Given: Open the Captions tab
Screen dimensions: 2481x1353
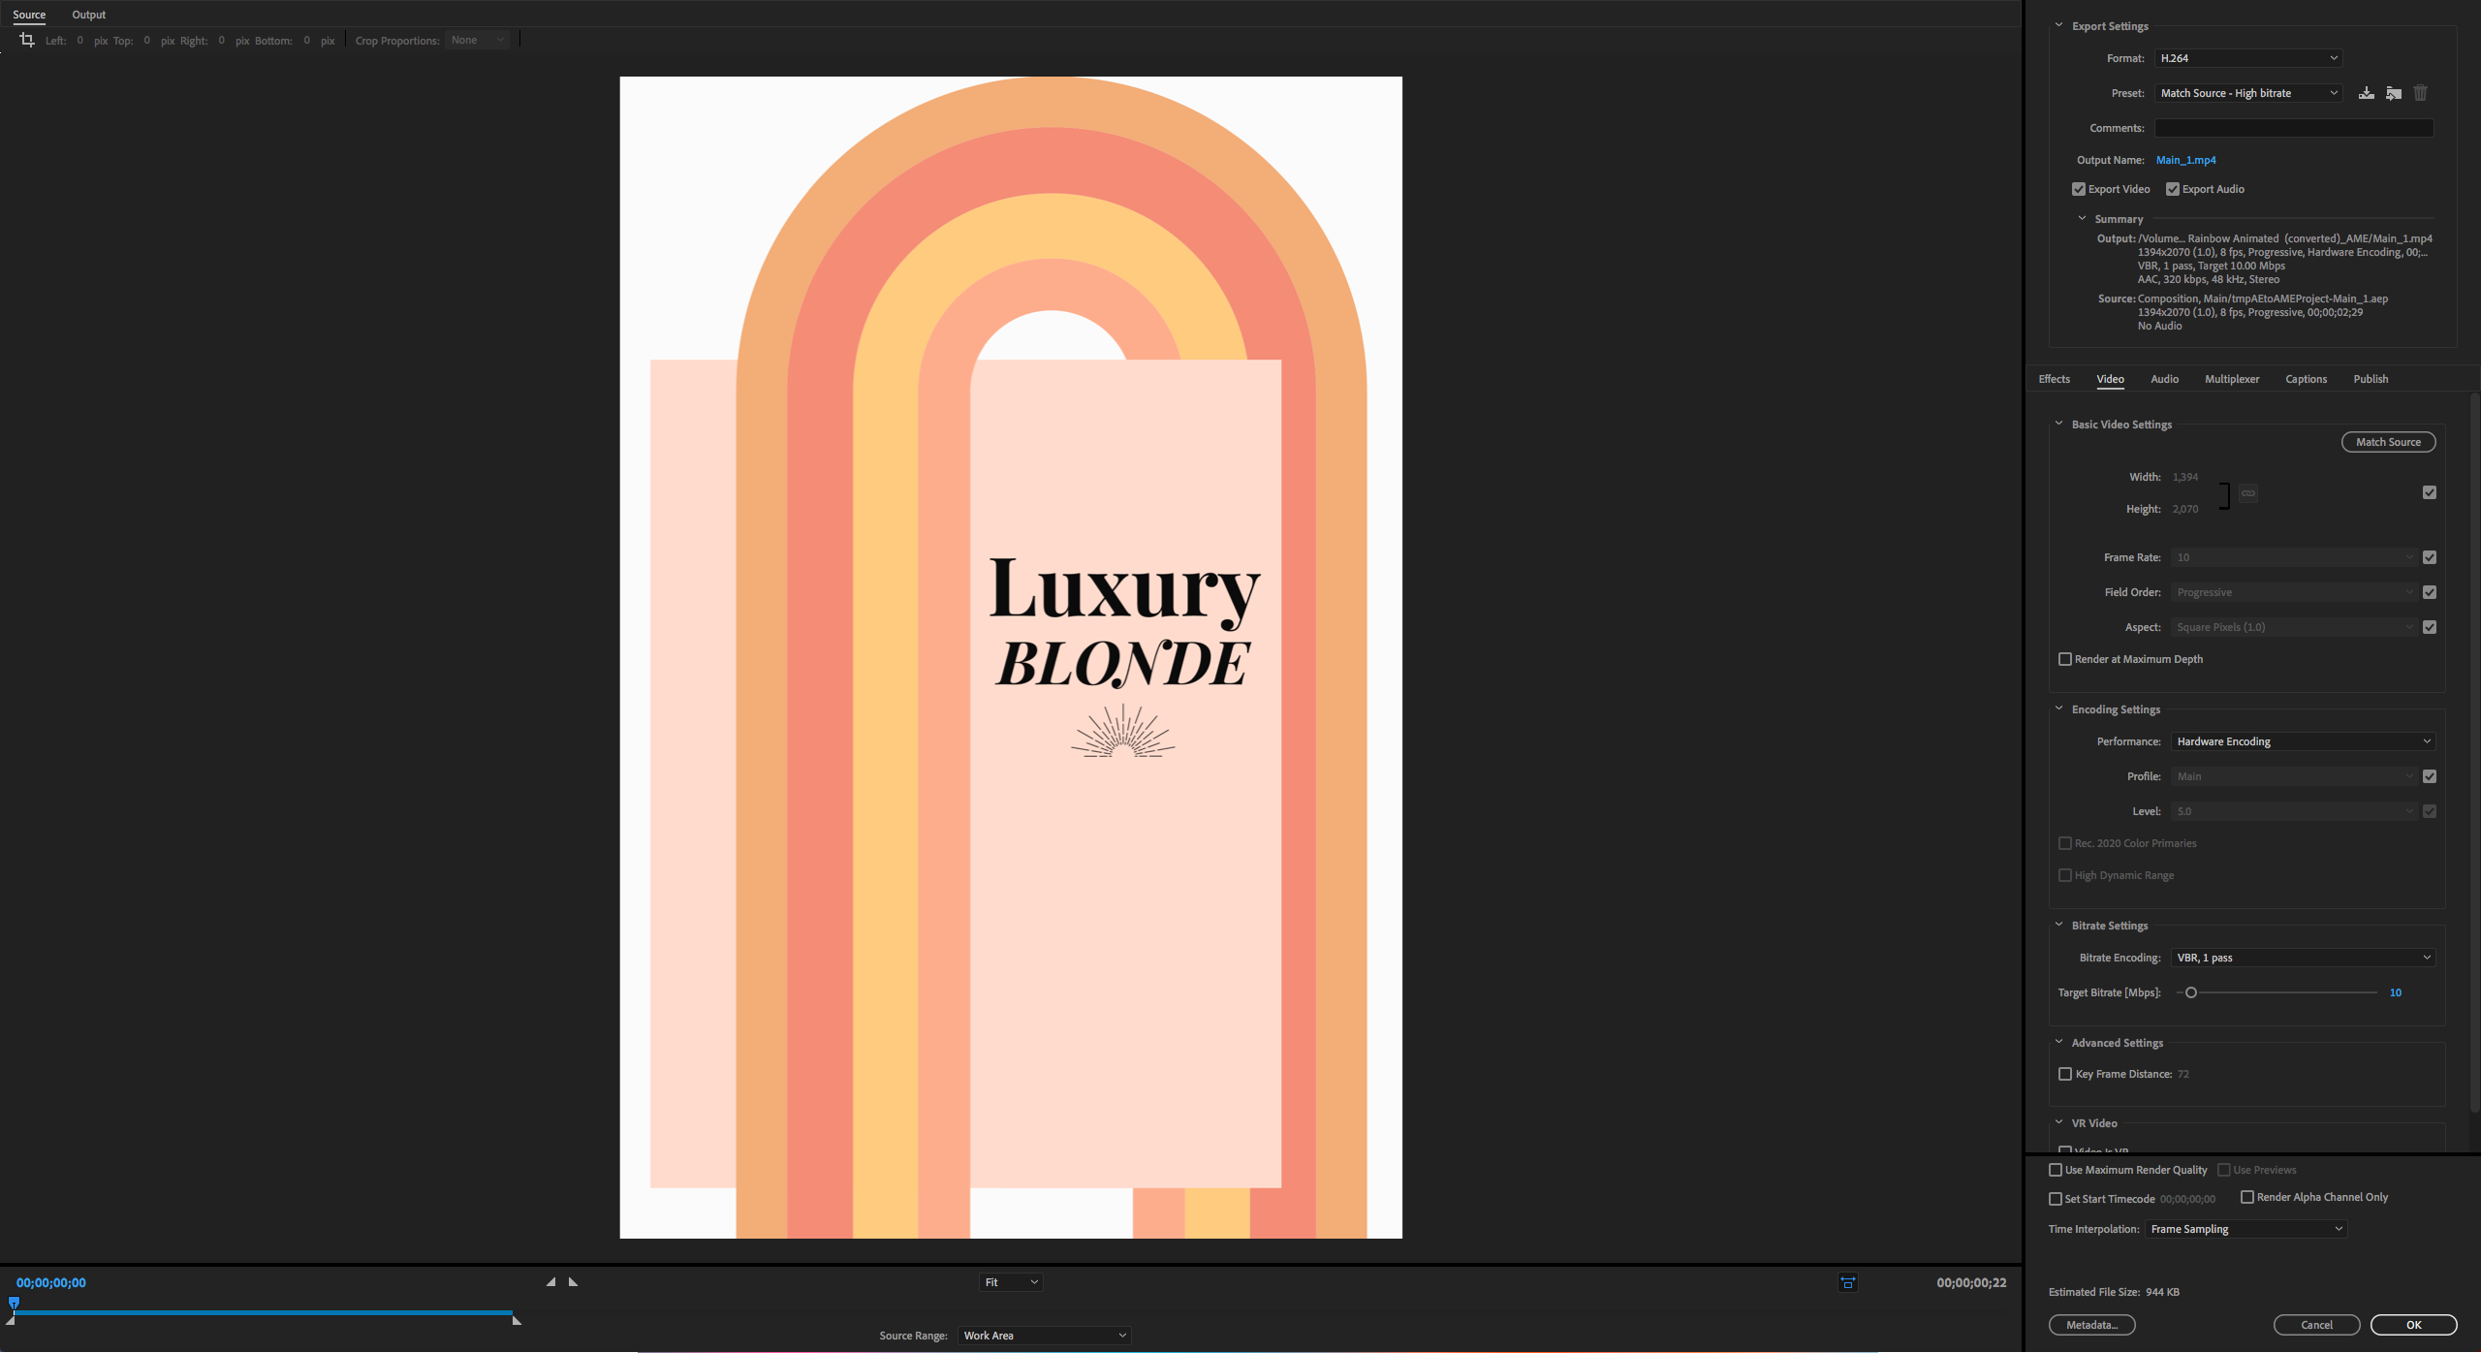Looking at the screenshot, I should (x=2306, y=379).
